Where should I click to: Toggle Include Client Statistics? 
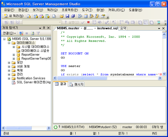click(127, 22)
